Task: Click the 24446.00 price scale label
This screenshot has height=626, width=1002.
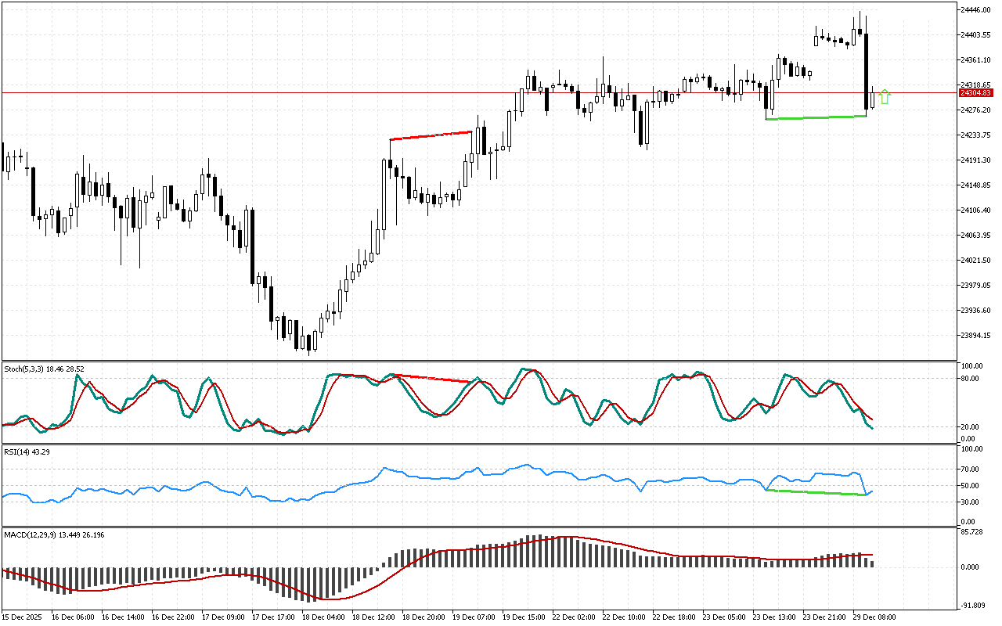Action: click(976, 10)
